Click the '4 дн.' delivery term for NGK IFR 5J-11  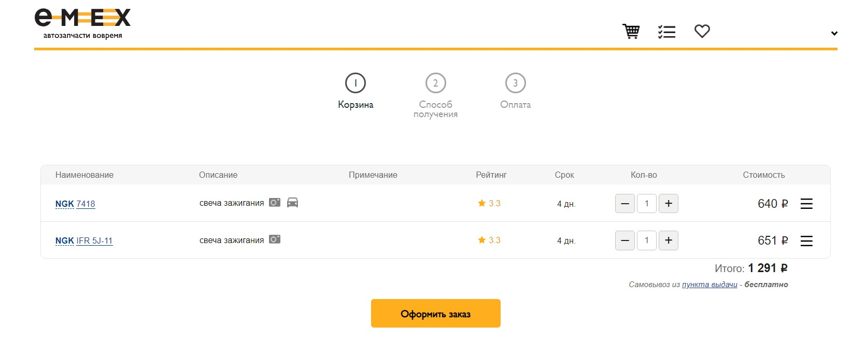[x=566, y=240]
